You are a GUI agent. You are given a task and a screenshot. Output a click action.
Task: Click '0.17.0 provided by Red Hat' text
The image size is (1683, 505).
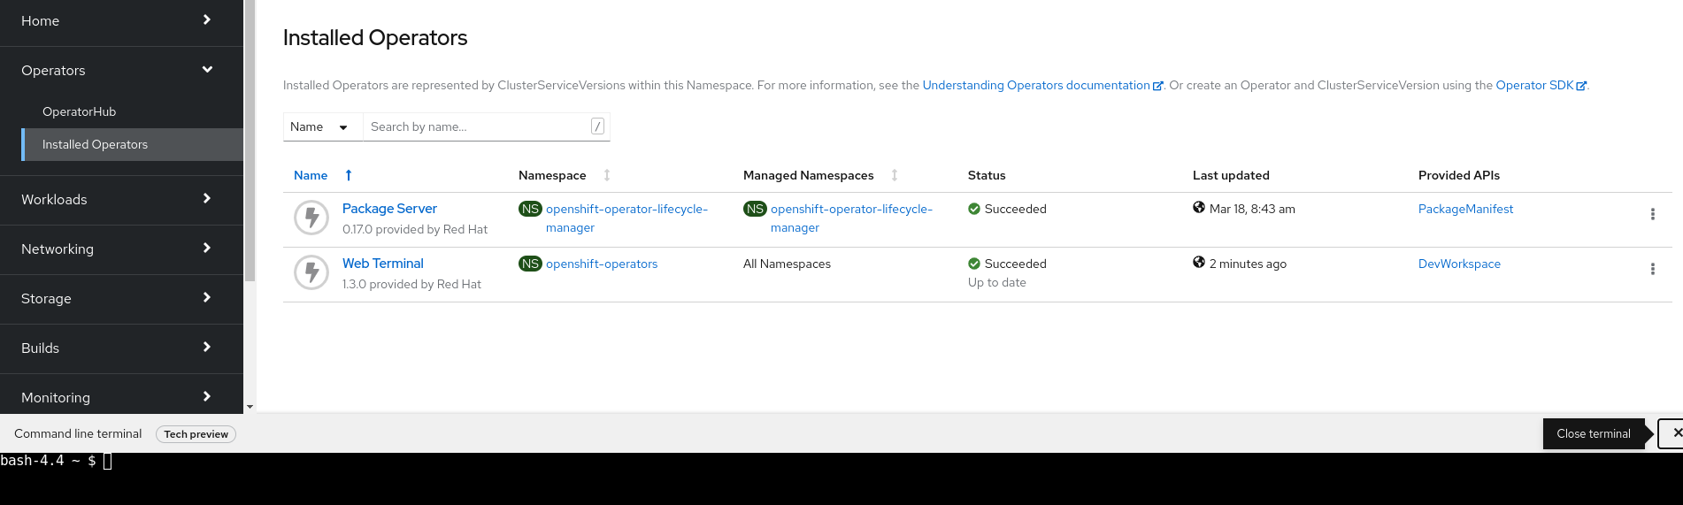(415, 229)
